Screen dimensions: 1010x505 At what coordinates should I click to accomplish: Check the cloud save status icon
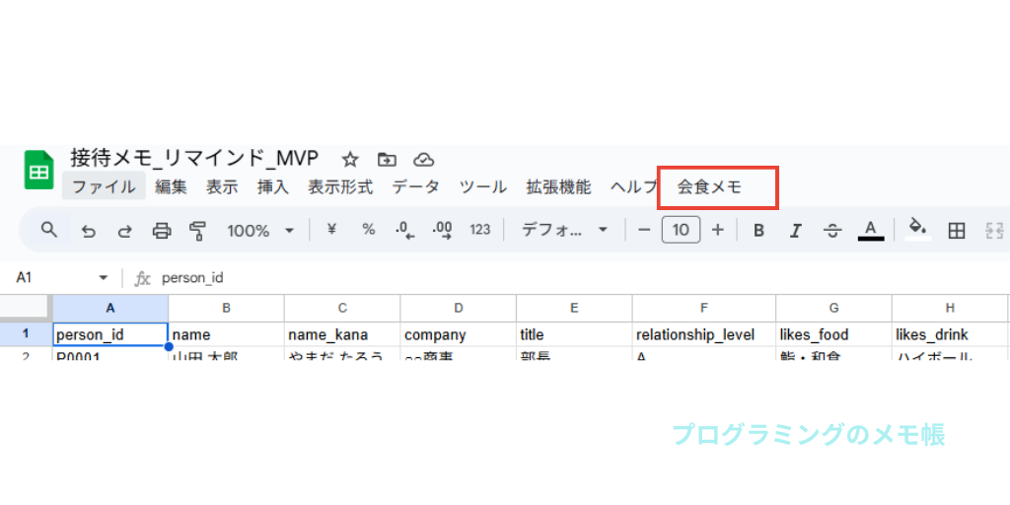(424, 160)
